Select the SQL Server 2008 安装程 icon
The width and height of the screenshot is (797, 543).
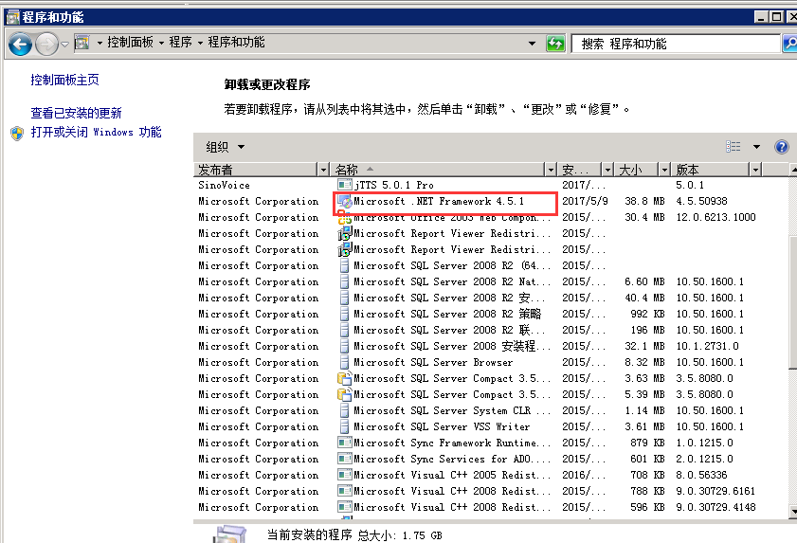tap(345, 346)
